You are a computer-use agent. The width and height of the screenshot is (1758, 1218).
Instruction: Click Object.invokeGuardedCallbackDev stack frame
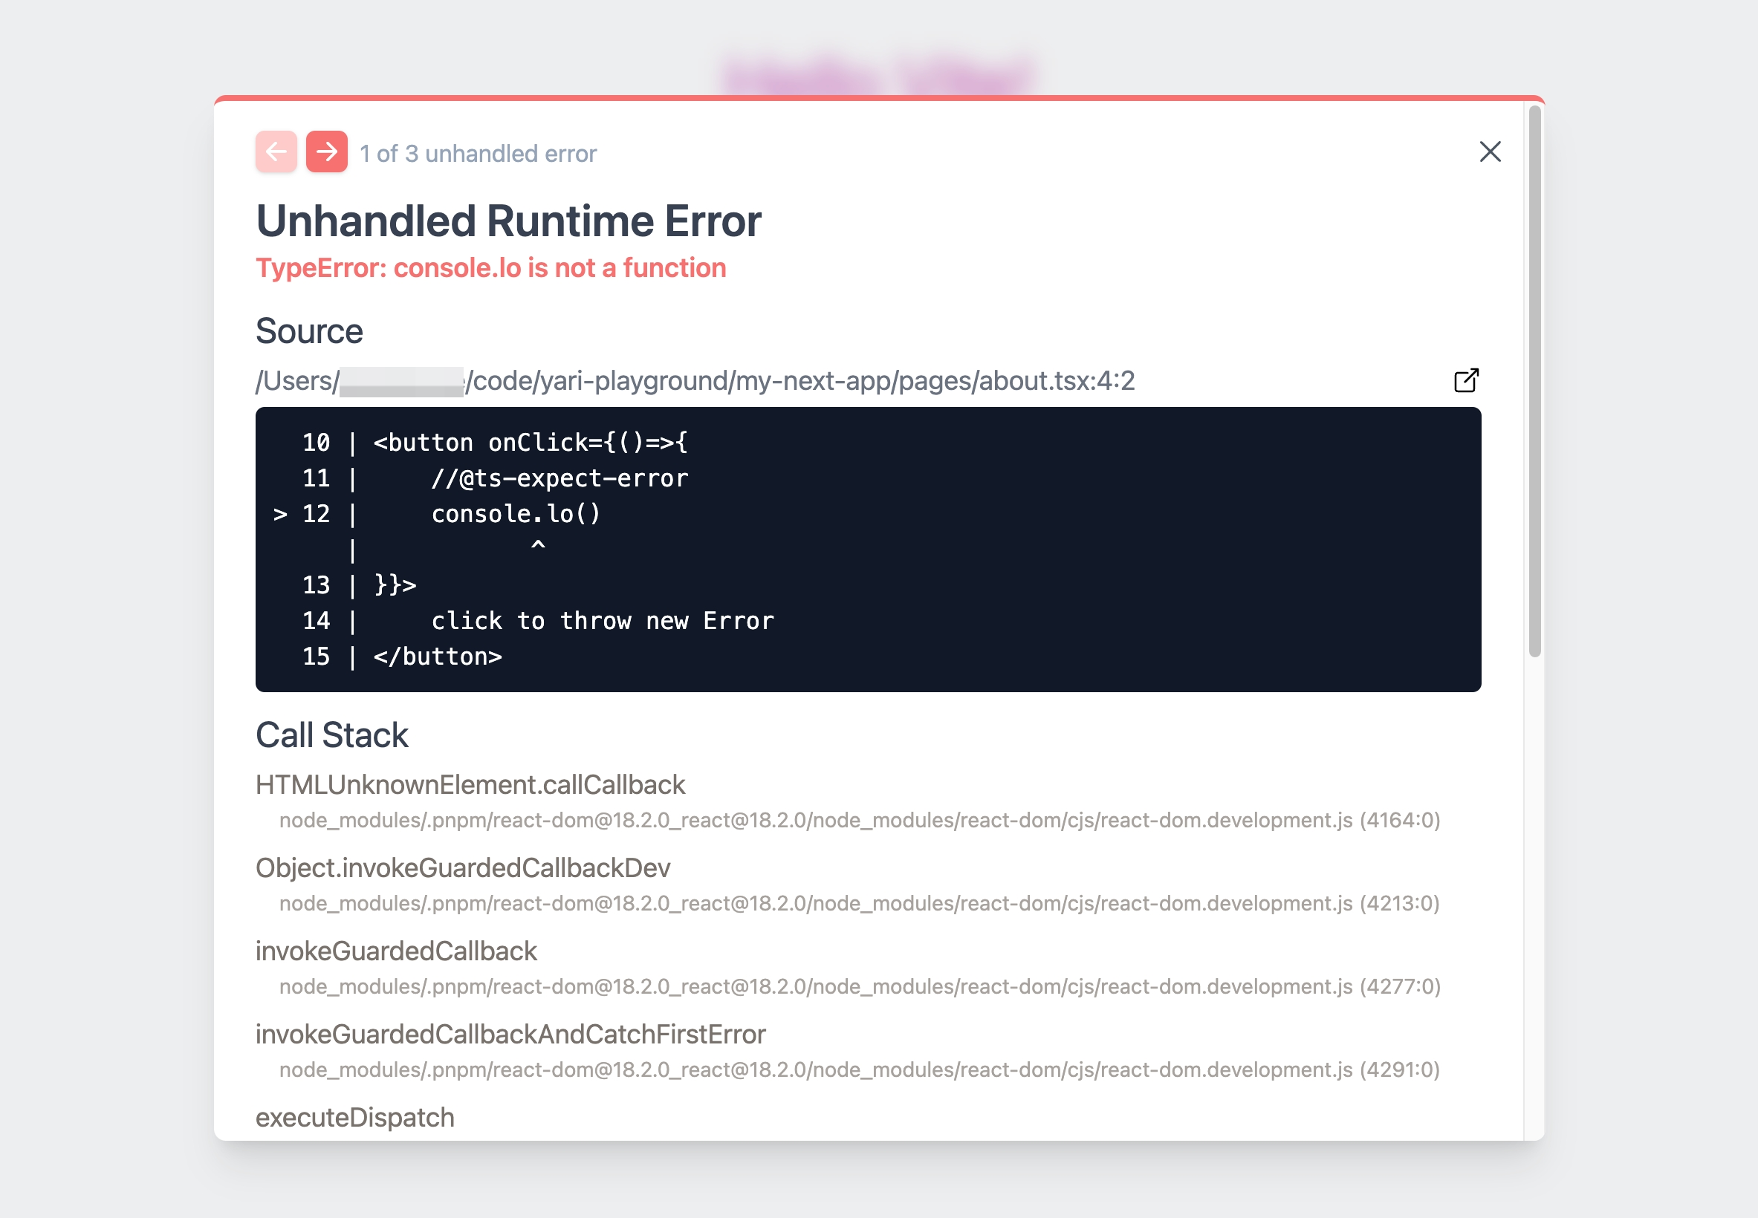(x=463, y=867)
